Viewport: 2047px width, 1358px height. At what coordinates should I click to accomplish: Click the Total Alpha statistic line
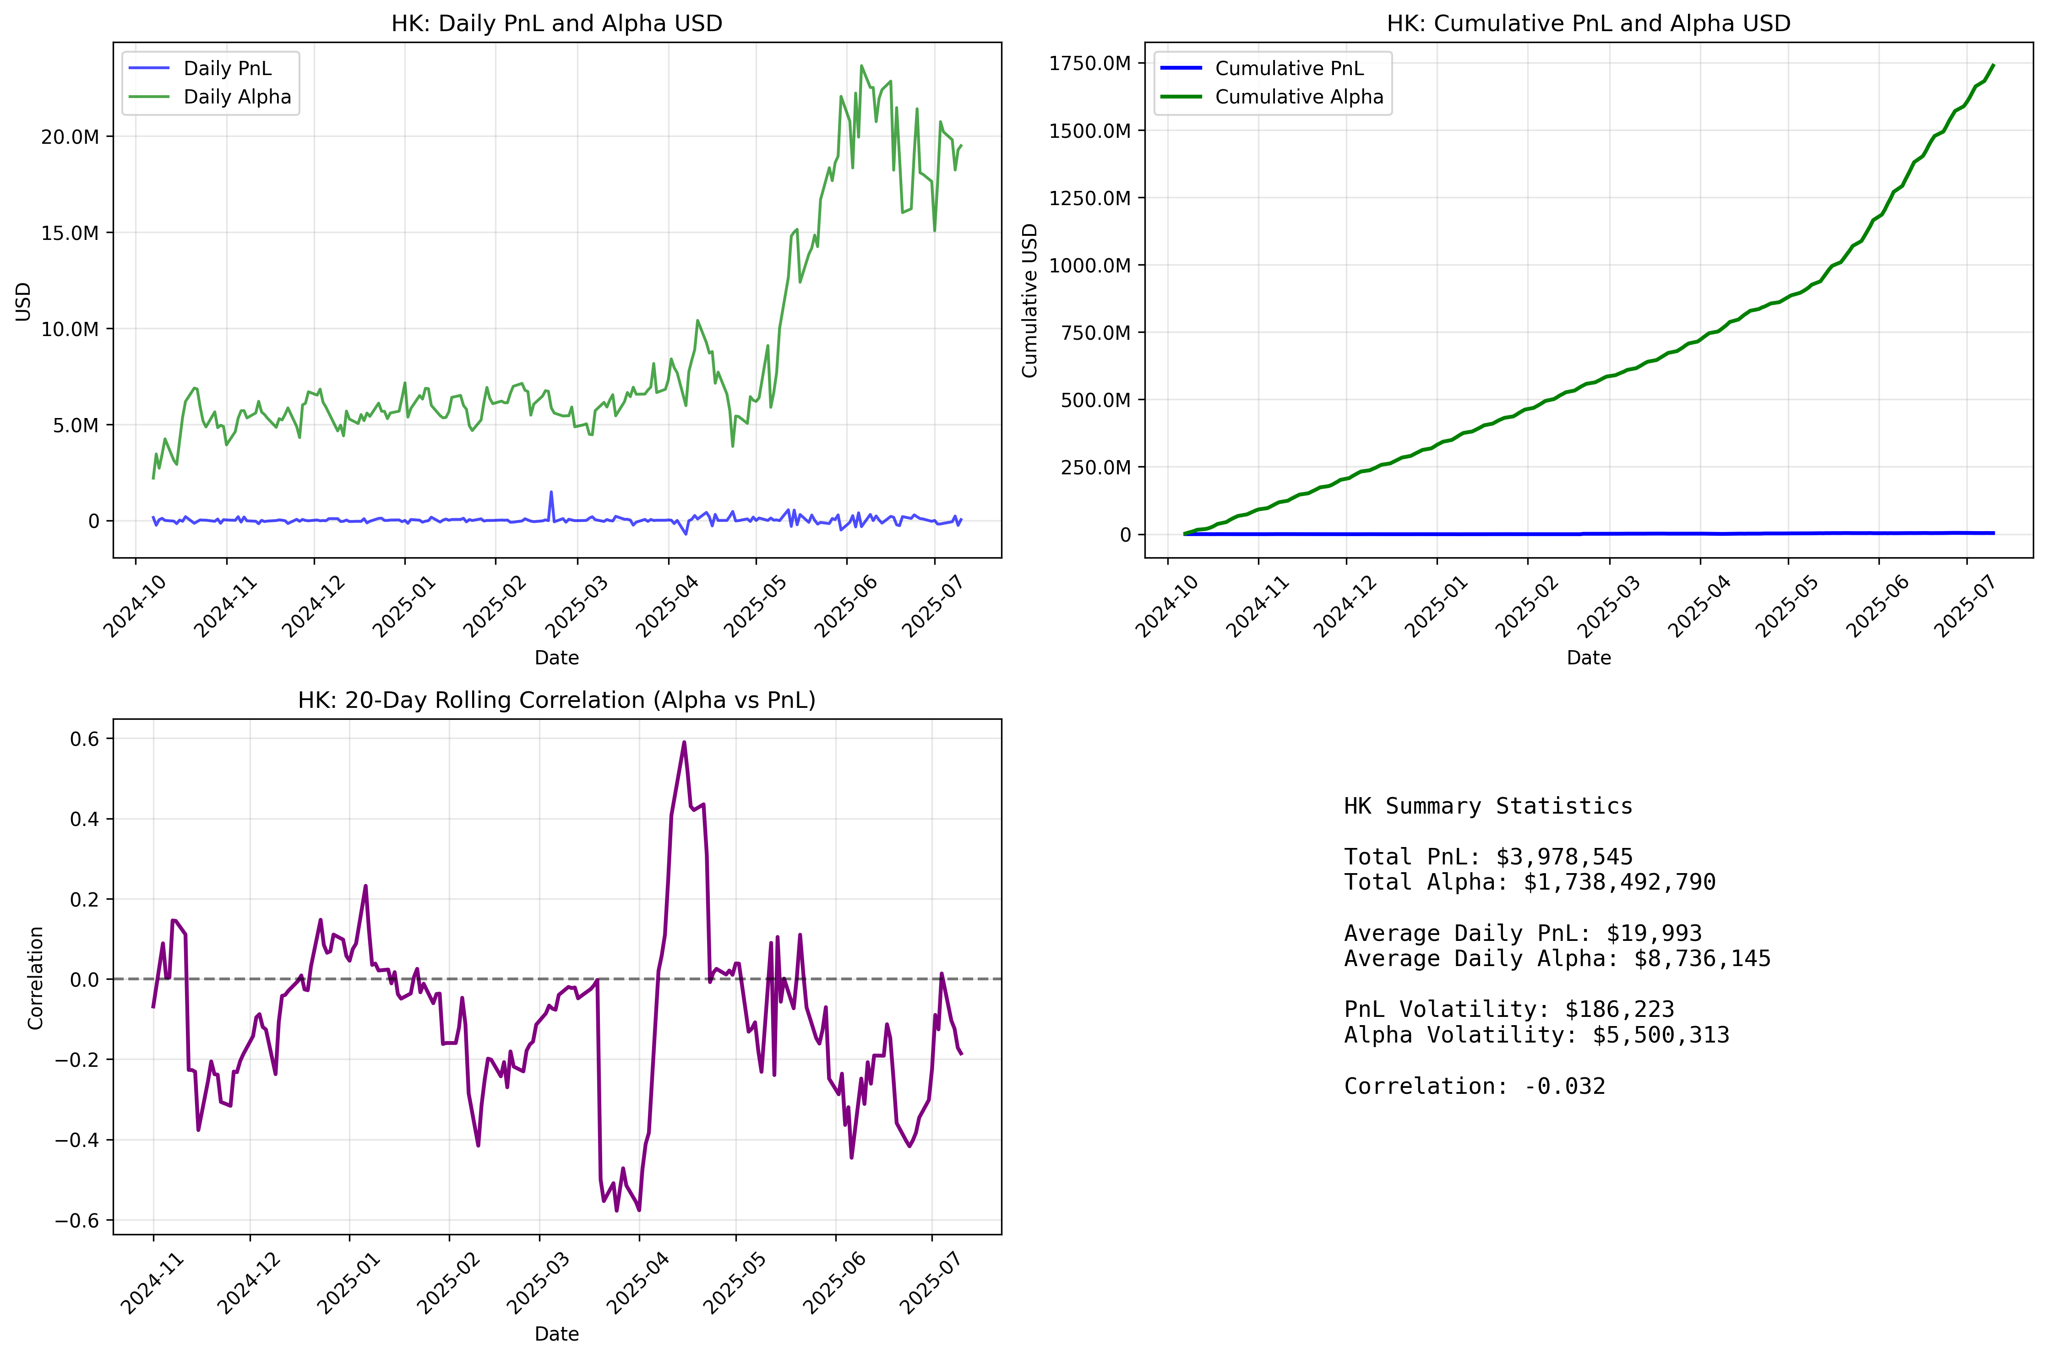1529,883
